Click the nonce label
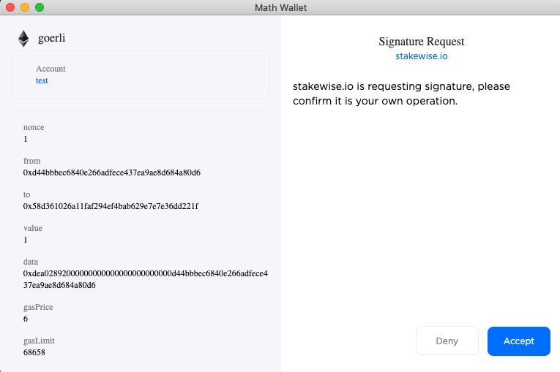This screenshot has height=372, width=560. pyautogui.click(x=34, y=127)
